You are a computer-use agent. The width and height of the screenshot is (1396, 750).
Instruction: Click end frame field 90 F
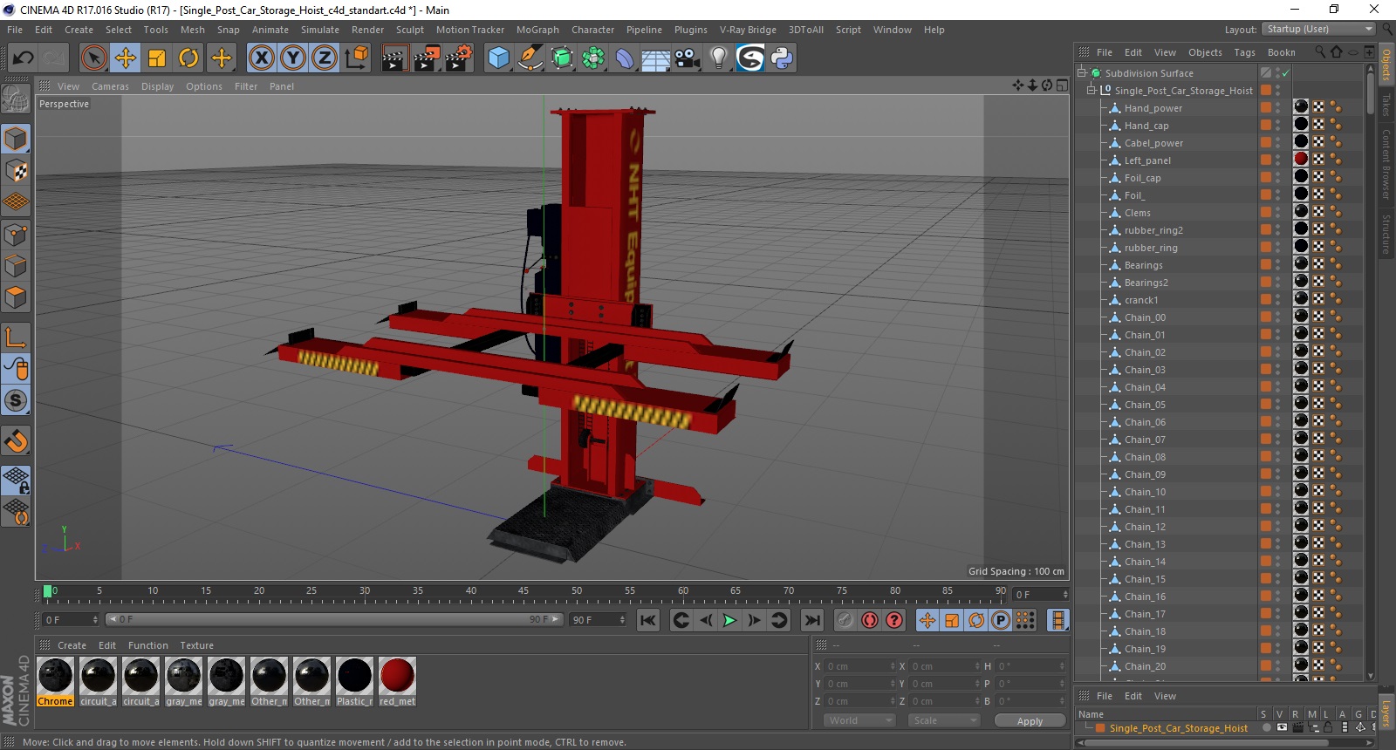pos(598,620)
